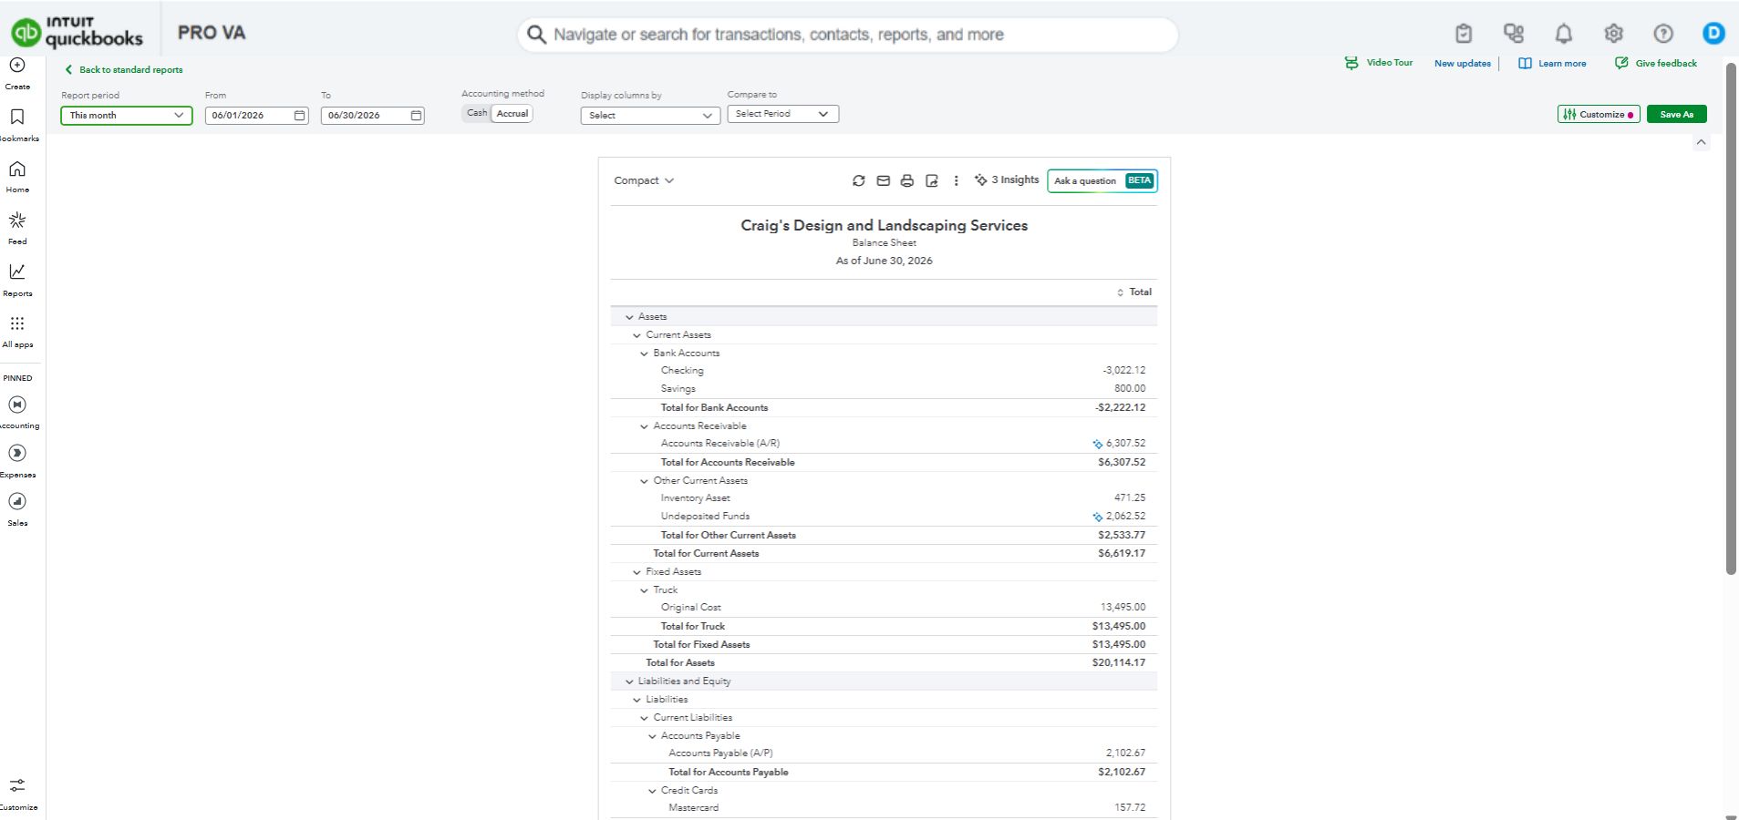Expand the Compact view dropdown
Image resolution: width=1739 pixels, height=820 pixels.
tap(644, 180)
